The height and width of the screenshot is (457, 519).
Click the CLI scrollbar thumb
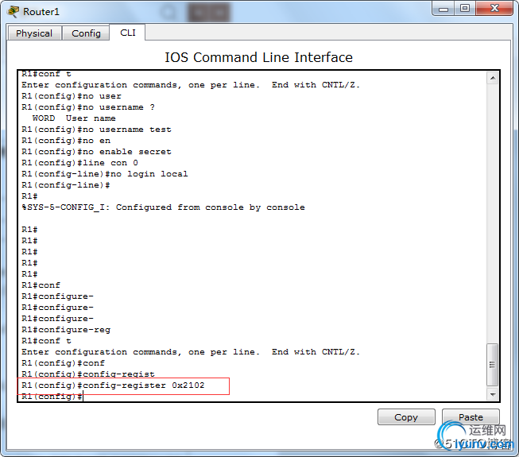[493, 365]
